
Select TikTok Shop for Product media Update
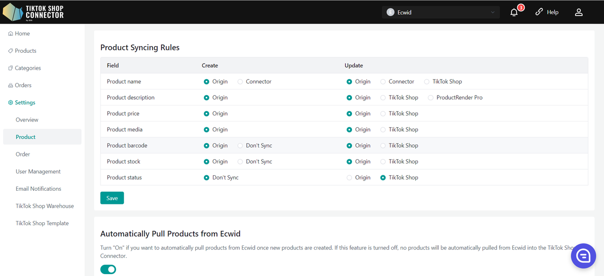coord(383,130)
